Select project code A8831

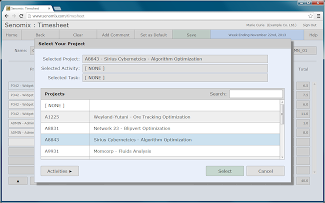click(x=52, y=128)
